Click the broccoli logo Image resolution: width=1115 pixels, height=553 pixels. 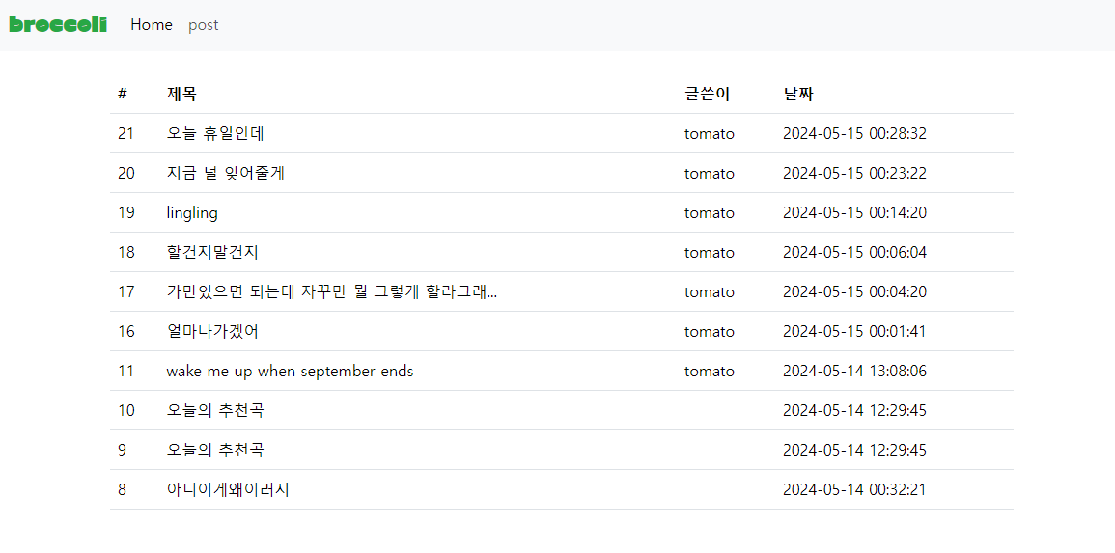coord(58,25)
